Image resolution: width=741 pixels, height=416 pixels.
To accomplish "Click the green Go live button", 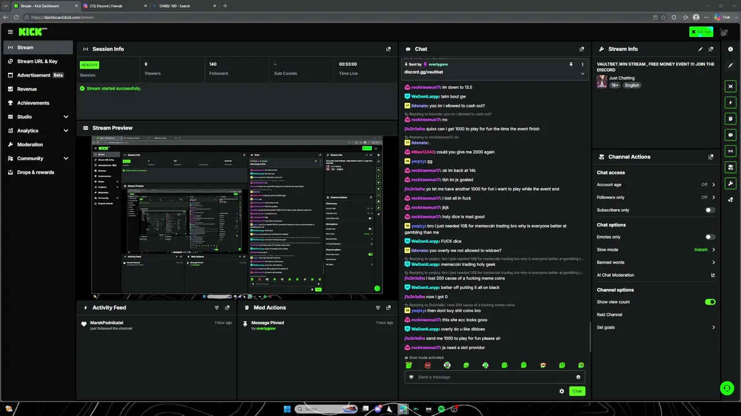I will [700, 32].
